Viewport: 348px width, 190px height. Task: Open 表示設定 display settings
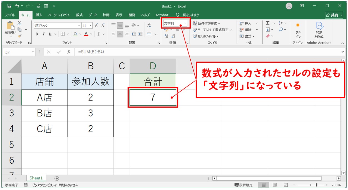243,185
